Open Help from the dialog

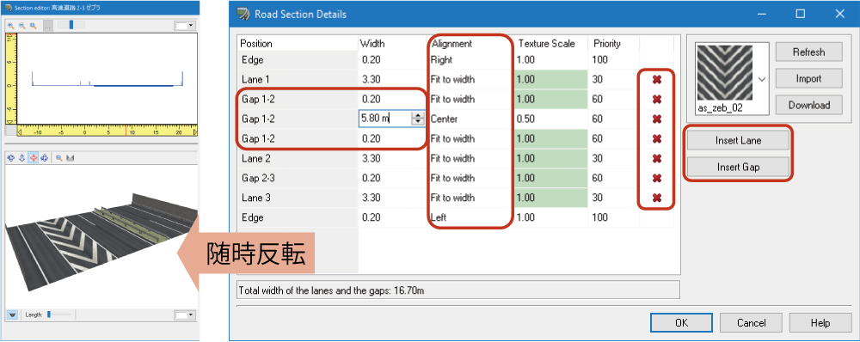tap(820, 323)
